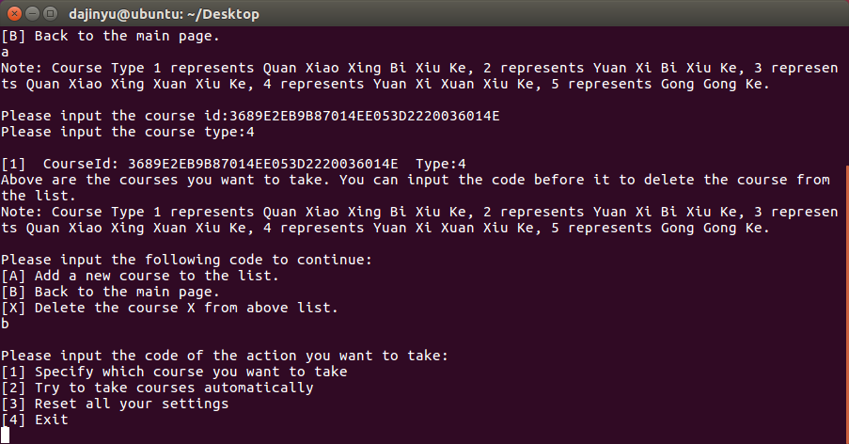Click 'Please input the following code to continue' line

coord(186,260)
